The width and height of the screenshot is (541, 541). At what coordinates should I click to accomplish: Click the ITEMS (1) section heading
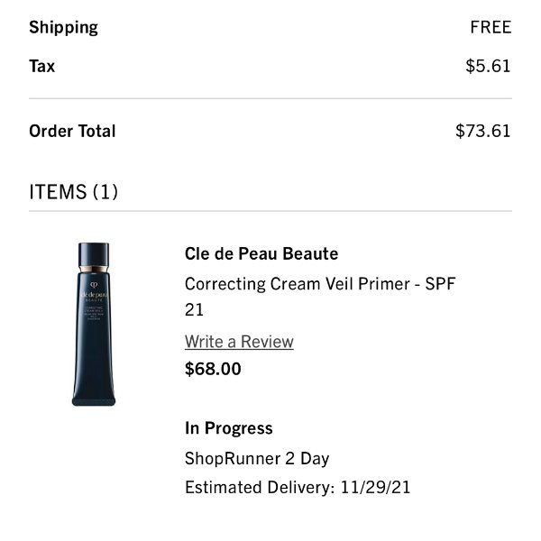click(74, 192)
